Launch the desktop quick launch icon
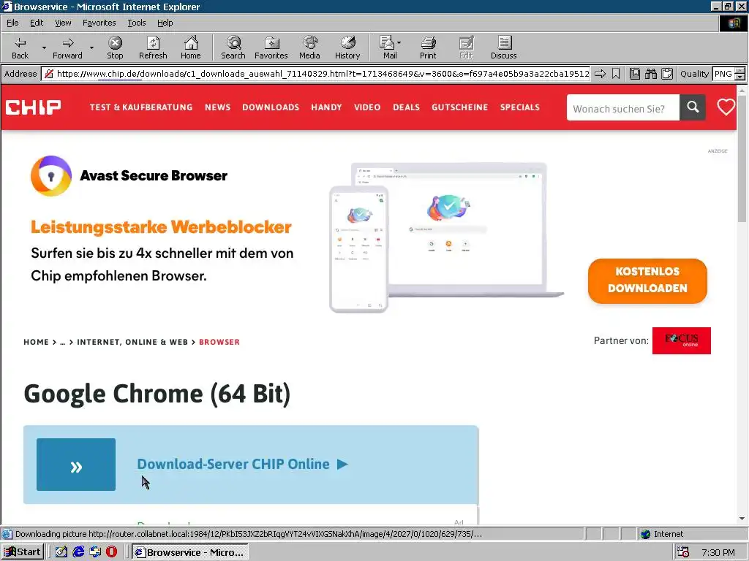749x561 pixels. [x=61, y=552]
